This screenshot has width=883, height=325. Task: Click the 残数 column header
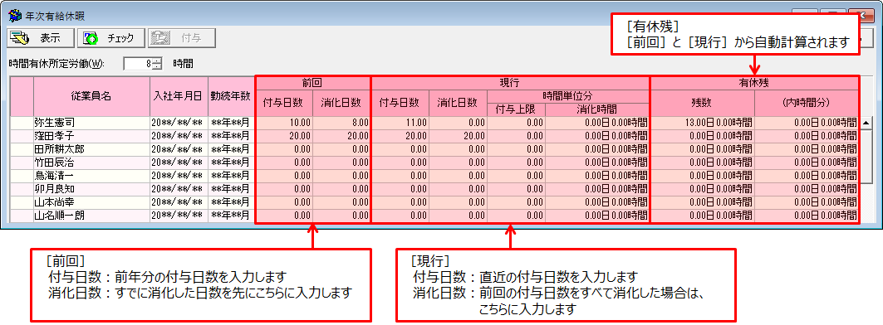click(702, 102)
